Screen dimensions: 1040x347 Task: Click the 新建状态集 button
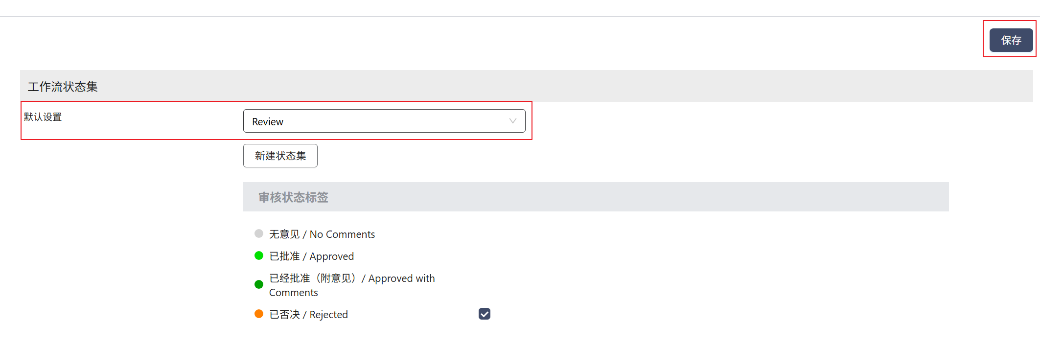[280, 156]
